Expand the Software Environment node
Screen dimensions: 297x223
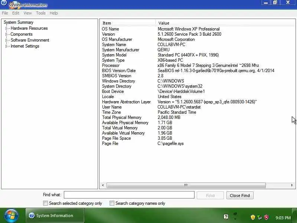(6, 40)
